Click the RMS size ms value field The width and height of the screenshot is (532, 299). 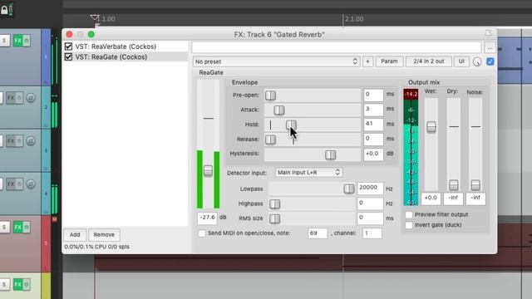[370, 218]
